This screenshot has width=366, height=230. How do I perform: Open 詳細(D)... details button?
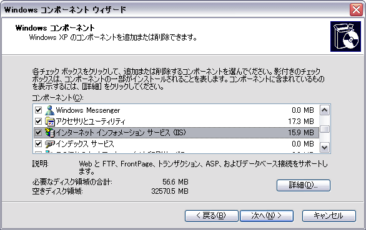[304, 185]
